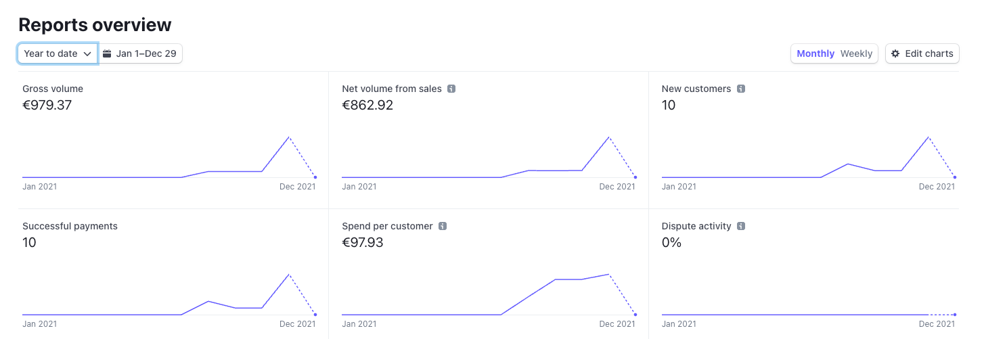Click the info icon next to New customers

coord(740,89)
